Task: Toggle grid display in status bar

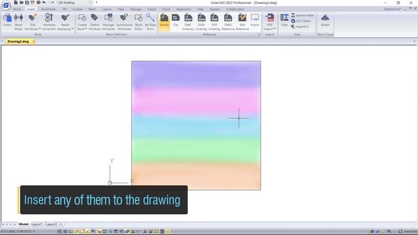Action: [x=65, y=231]
